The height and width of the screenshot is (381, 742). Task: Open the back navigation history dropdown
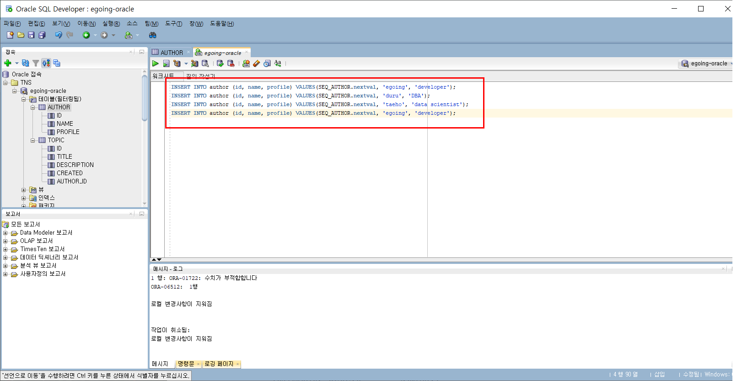(95, 35)
